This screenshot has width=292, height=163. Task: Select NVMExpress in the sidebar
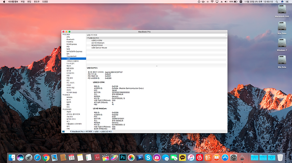[72, 44]
